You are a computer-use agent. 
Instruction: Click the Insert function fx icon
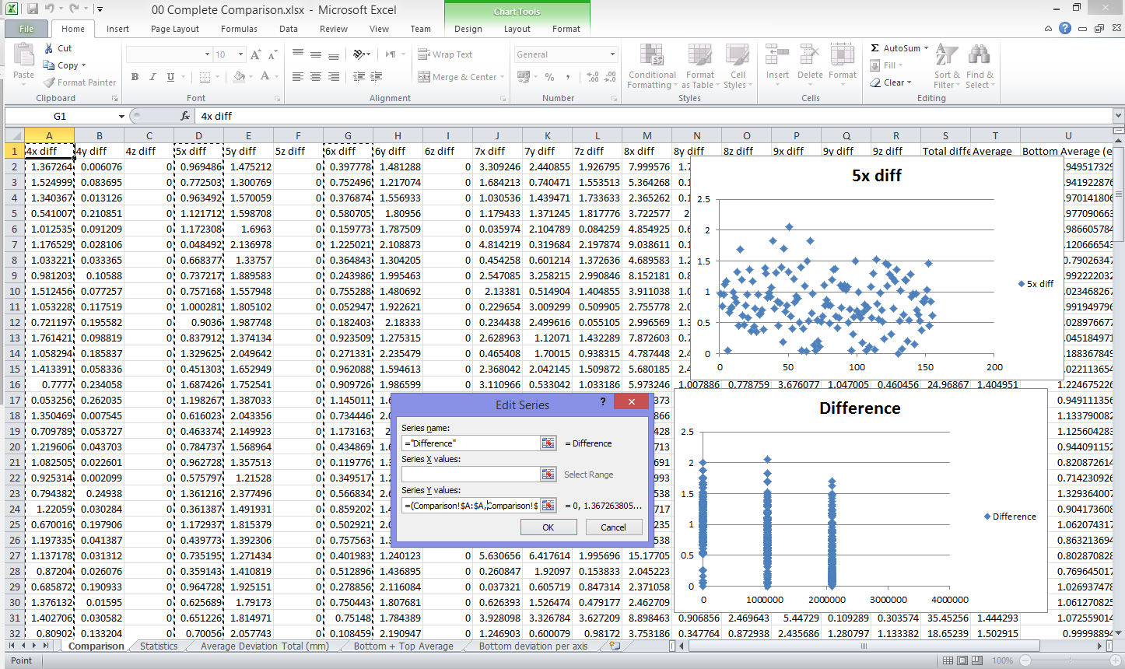click(185, 116)
